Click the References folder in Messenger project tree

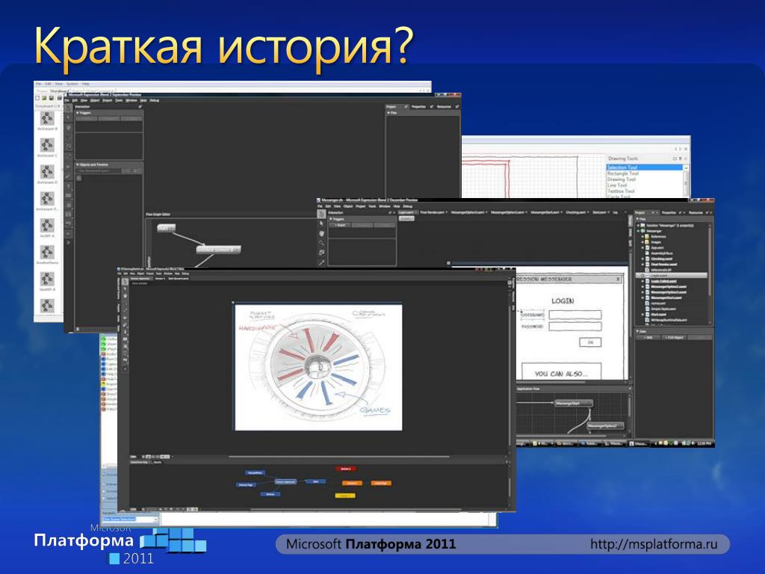point(657,236)
